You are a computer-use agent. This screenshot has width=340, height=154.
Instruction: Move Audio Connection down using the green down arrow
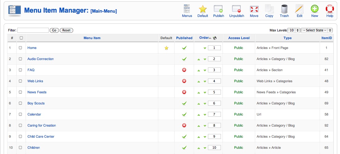coord(205,59)
